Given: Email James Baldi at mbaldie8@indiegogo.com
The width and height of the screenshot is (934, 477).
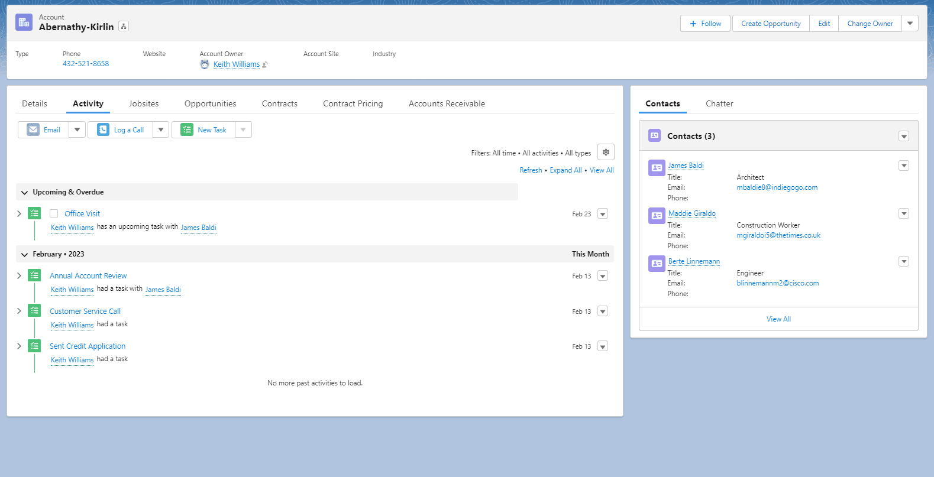Looking at the screenshot, I should click(777, 187).
